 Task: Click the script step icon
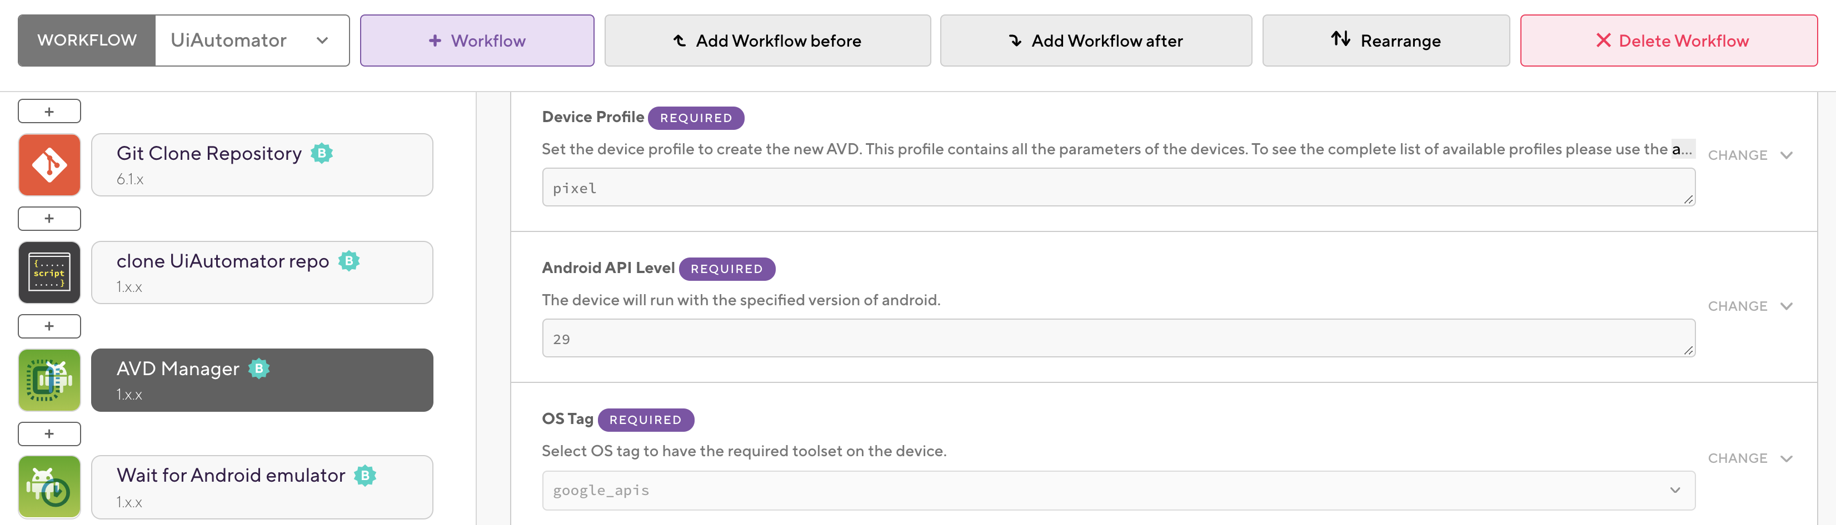(x=49, y=272)
